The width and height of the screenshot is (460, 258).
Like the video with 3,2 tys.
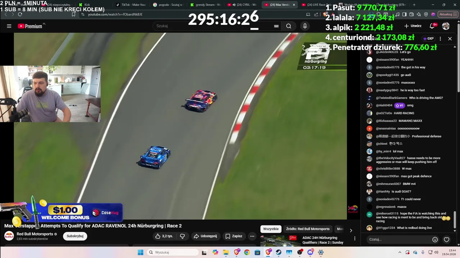(164, 236)
